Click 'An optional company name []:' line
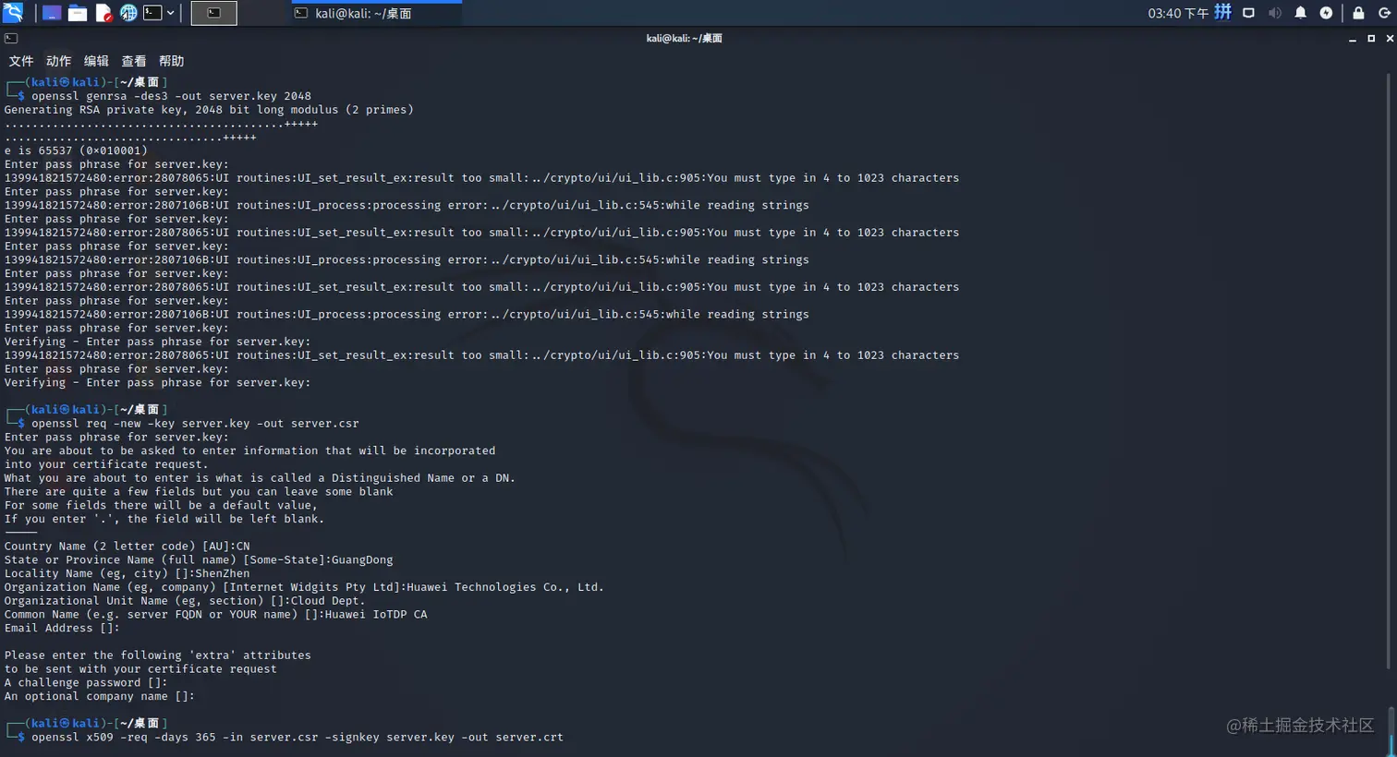 tap(100, 697)
